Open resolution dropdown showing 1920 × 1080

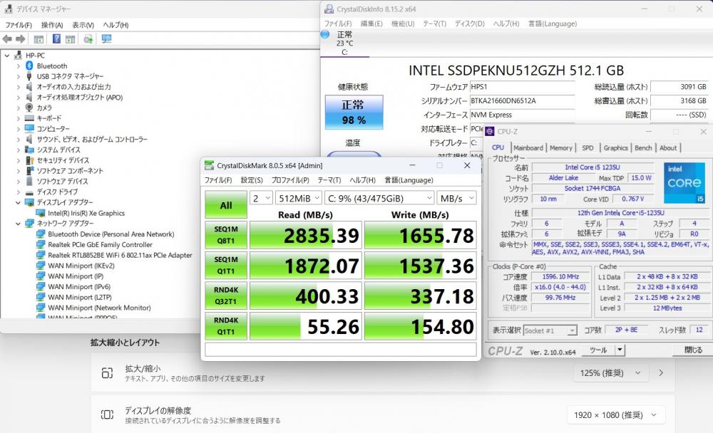click(616, 414)
